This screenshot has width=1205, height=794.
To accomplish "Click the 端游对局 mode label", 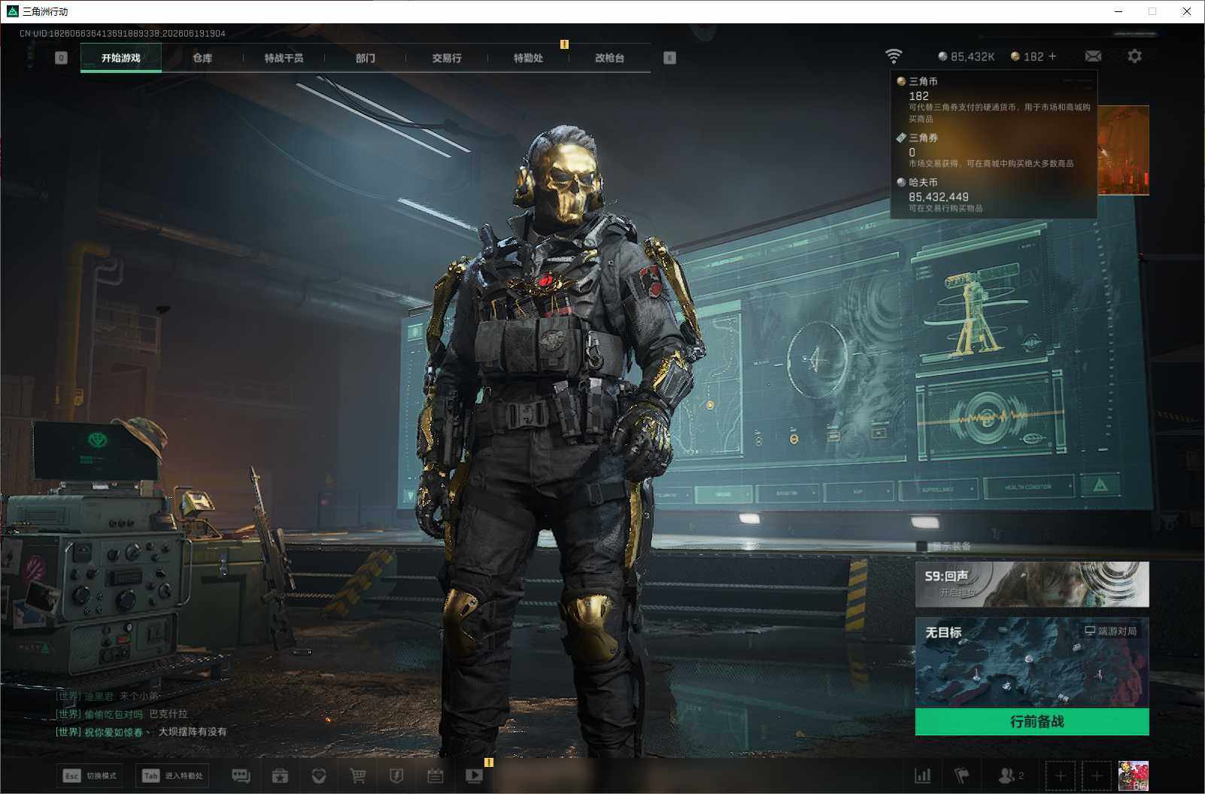I will pyautogui.click(x=1111, y=631).
